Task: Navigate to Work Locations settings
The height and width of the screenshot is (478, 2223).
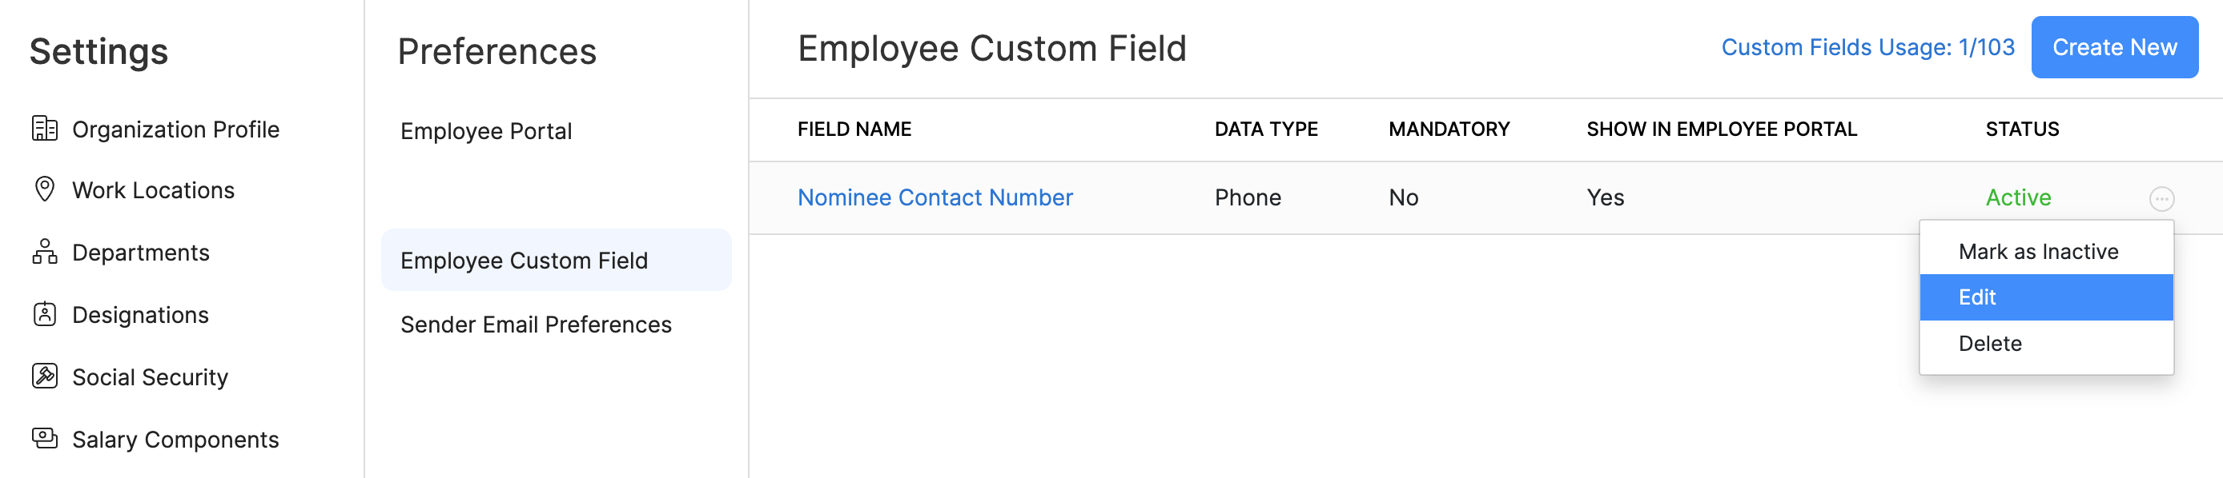Action: (x=153, y=190)
